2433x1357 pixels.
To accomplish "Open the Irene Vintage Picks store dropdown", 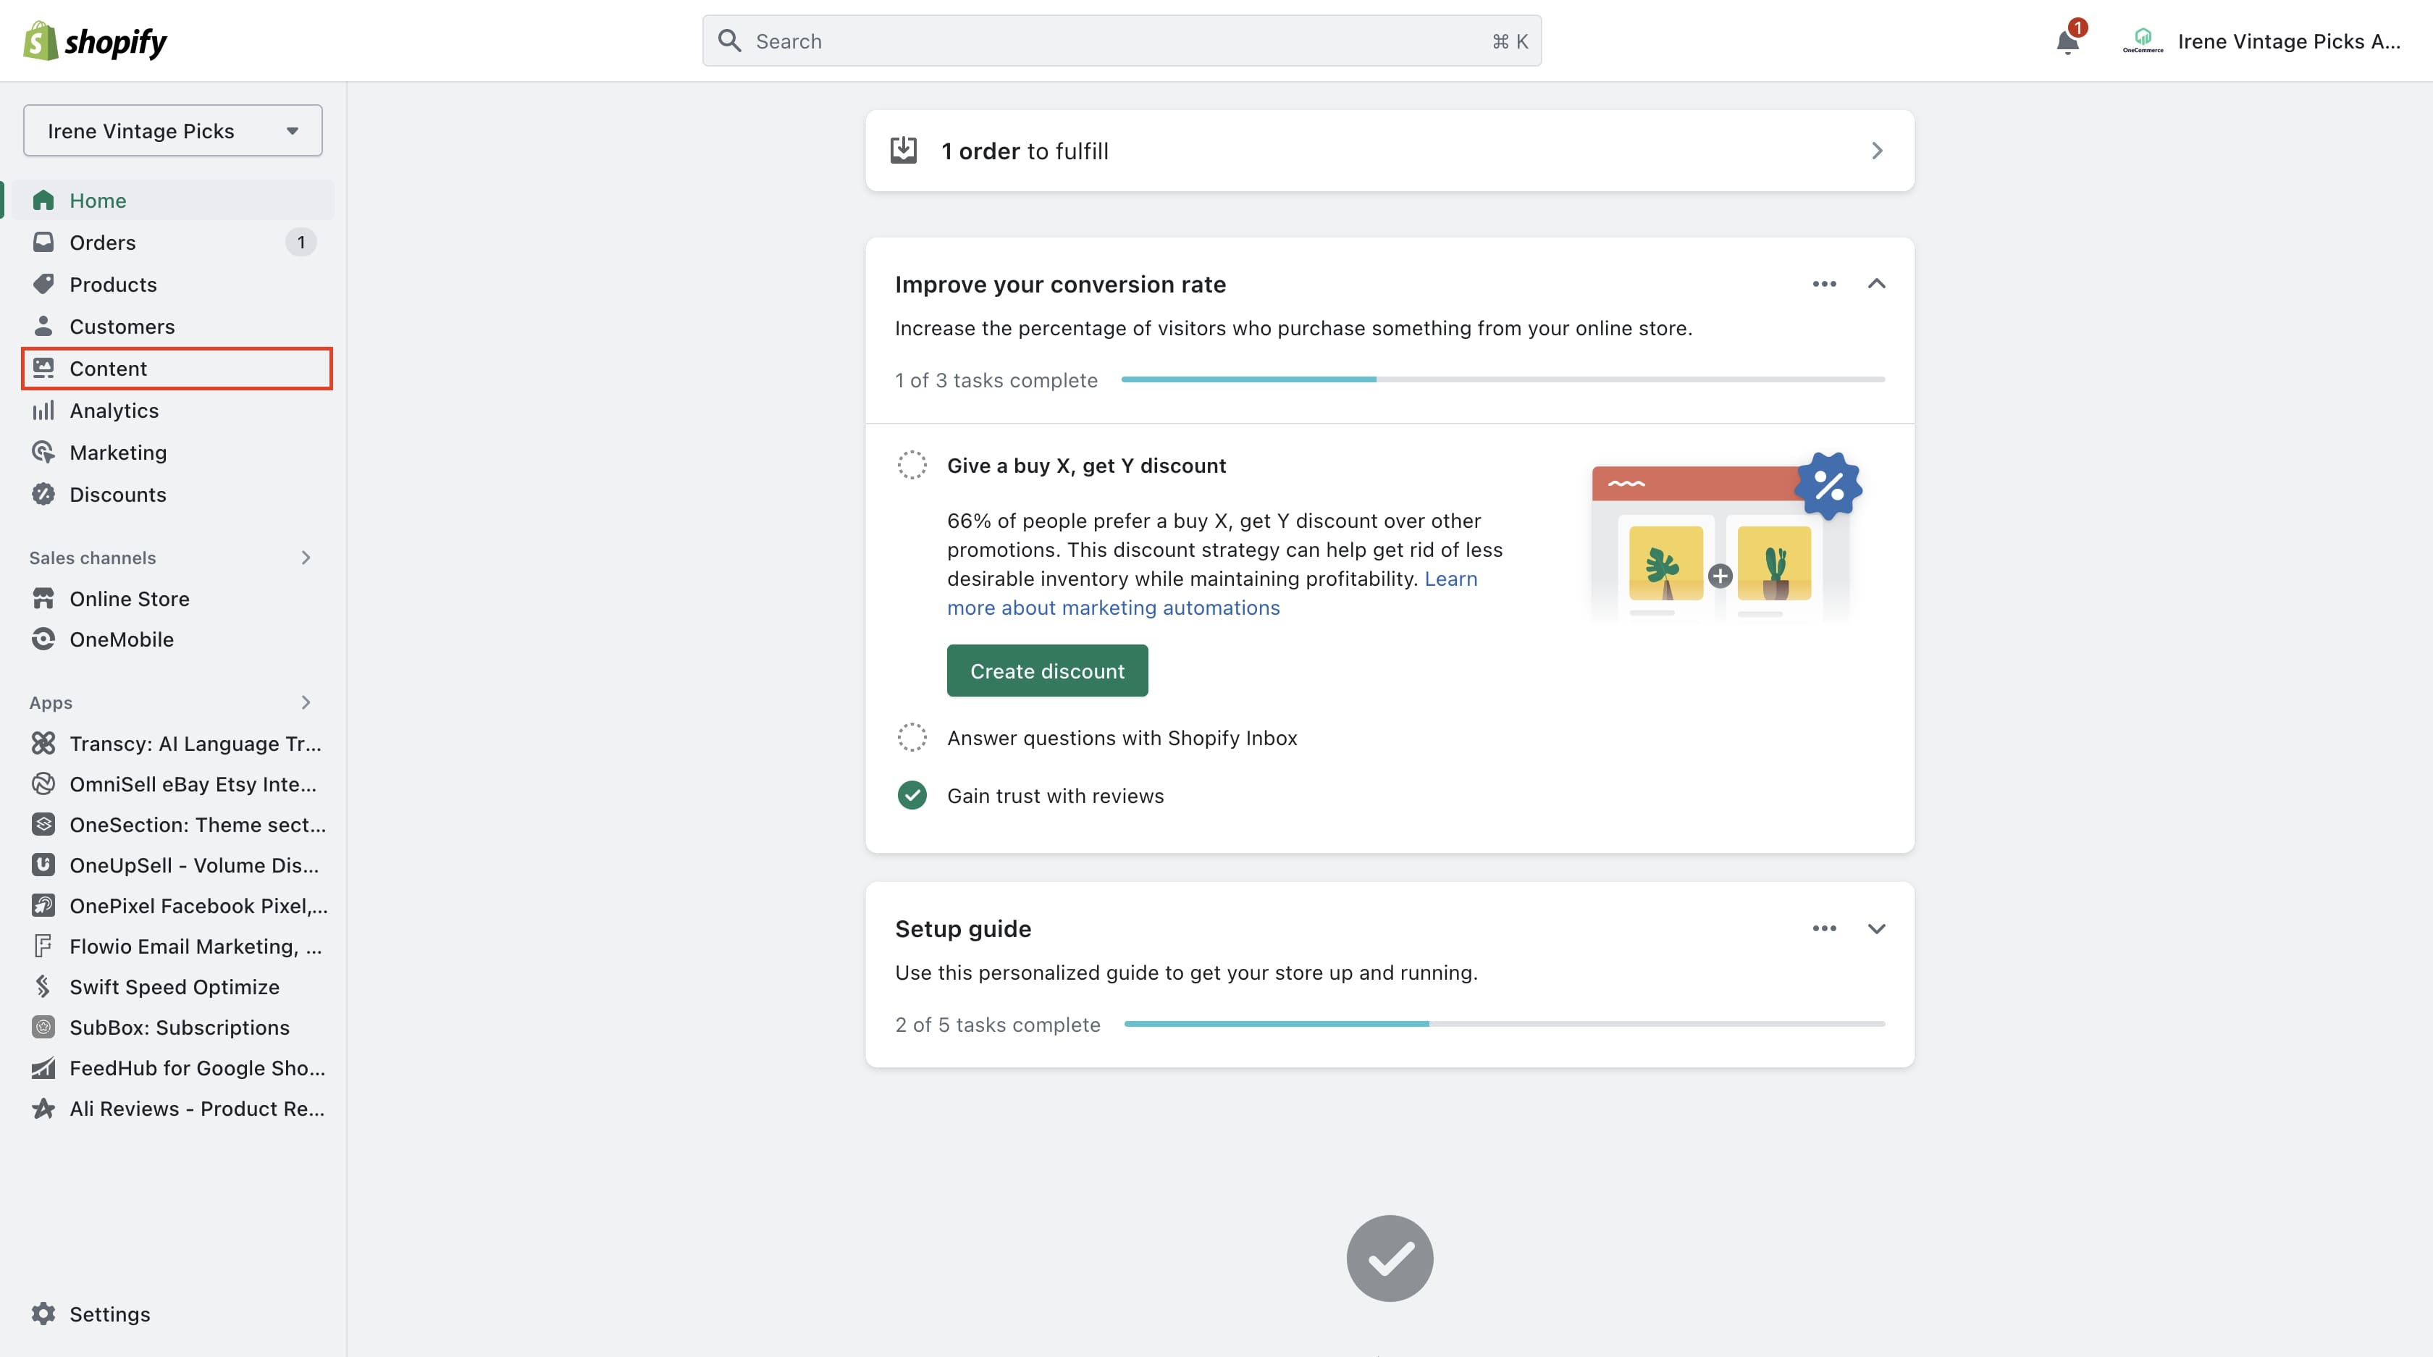I will (172, 129).
